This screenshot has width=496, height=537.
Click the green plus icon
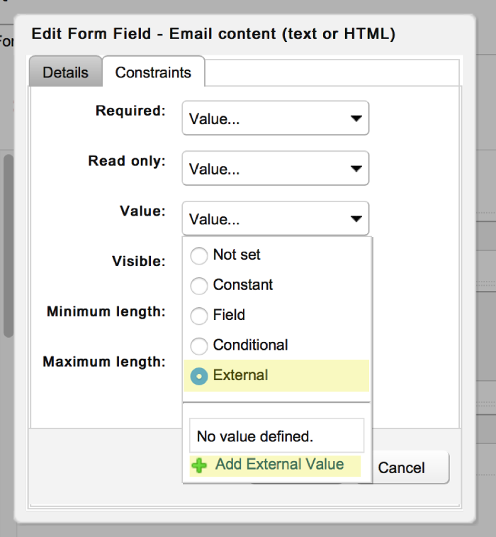tap(200, 466)
